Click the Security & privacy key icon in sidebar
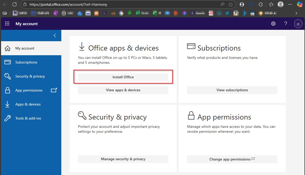The height and width of the screenshot is (175, 305). click(8, 76)
